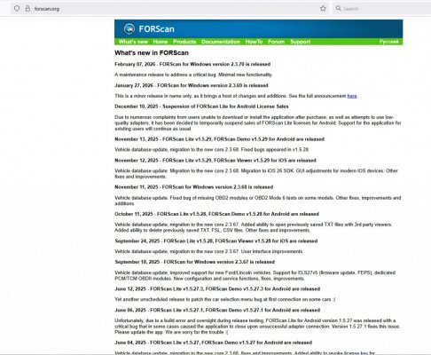The width and height of the screenshot is (431, 355).
Task: Click the FORScan car logo icon
Action: pyautogui.click(x=129, y=28)
